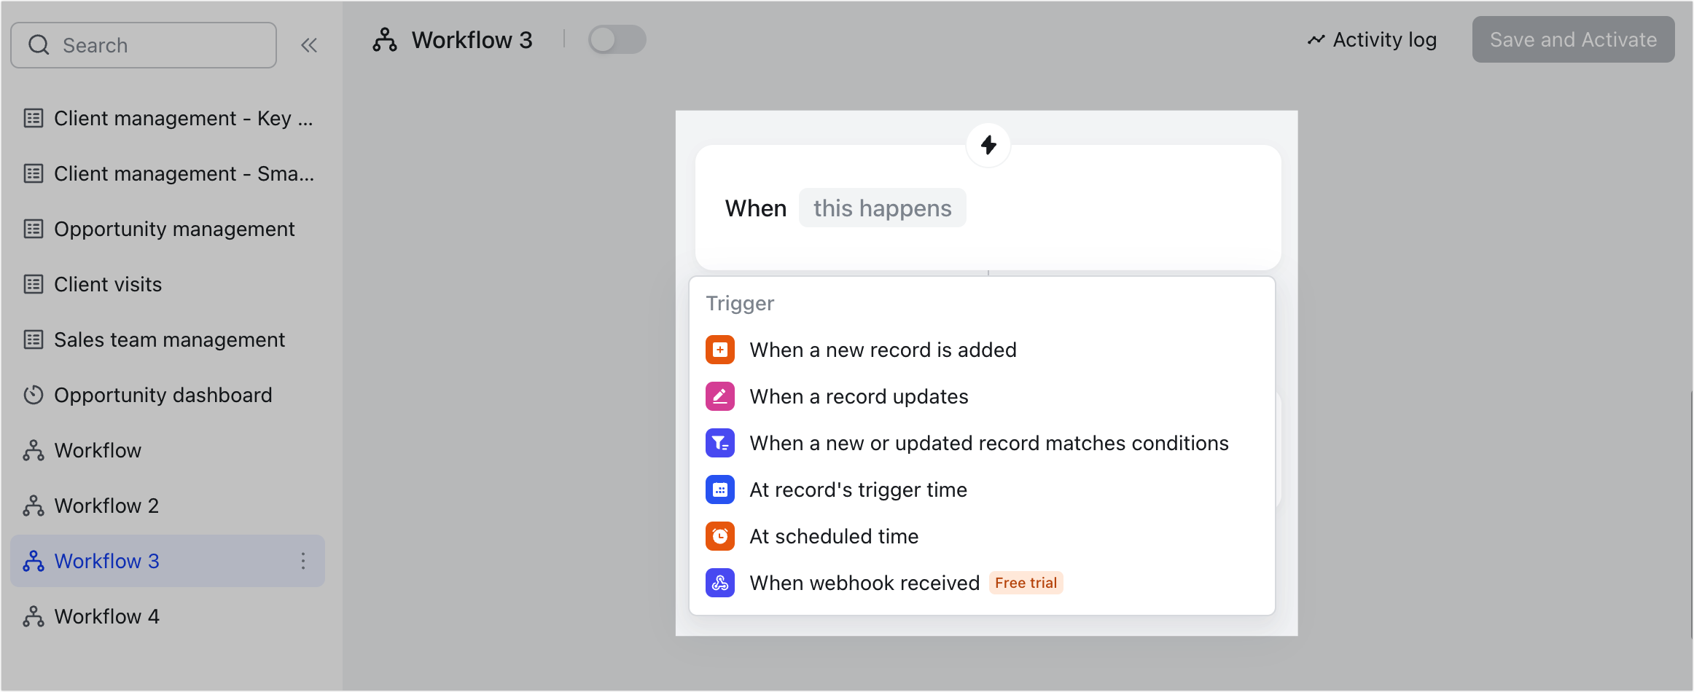This screenshot has height=692, width=1694.
Task: Select the 'When a new record is added' trigger icon
Action: [x=719, y=350]
